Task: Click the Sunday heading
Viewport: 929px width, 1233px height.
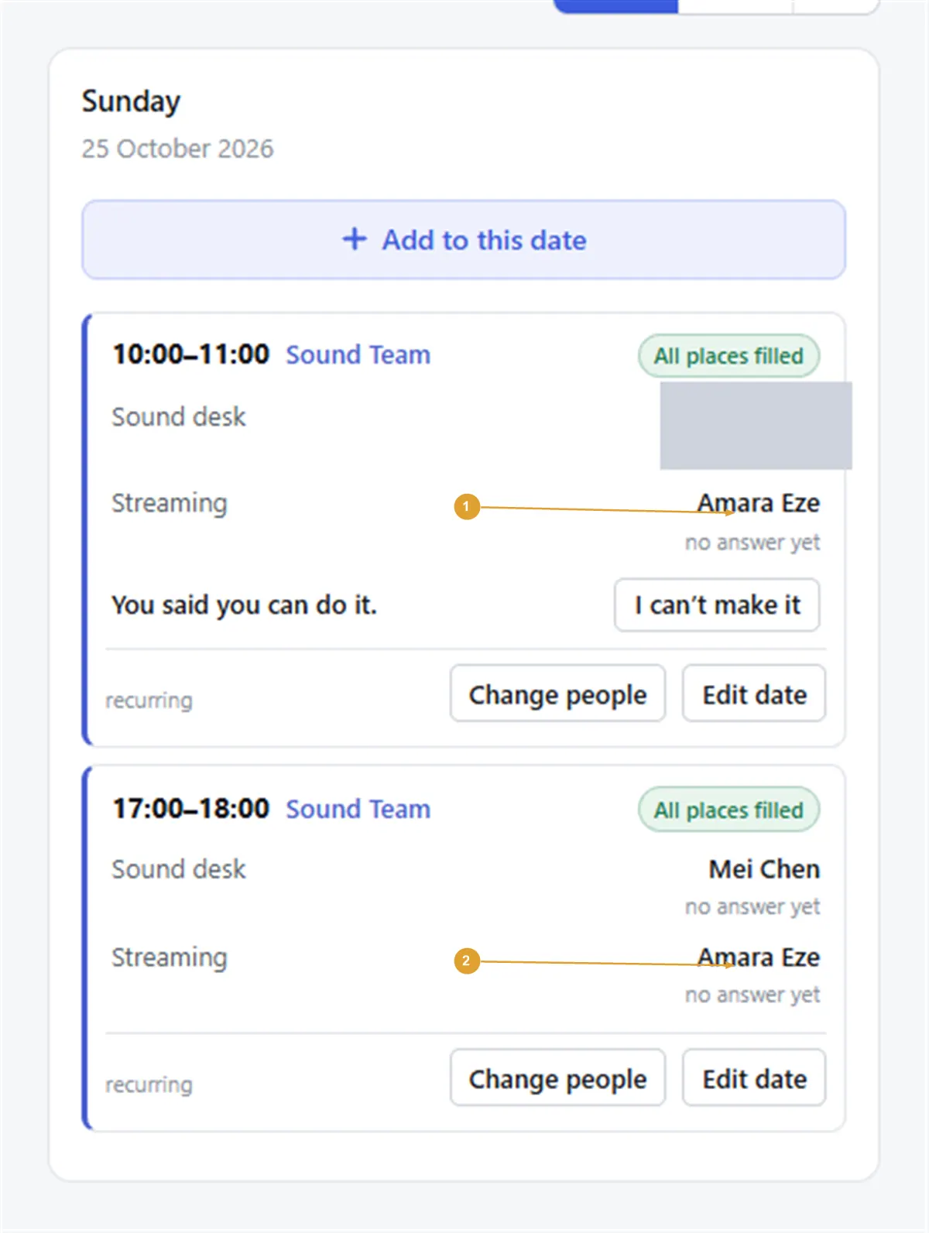Action: coord(131,101)
